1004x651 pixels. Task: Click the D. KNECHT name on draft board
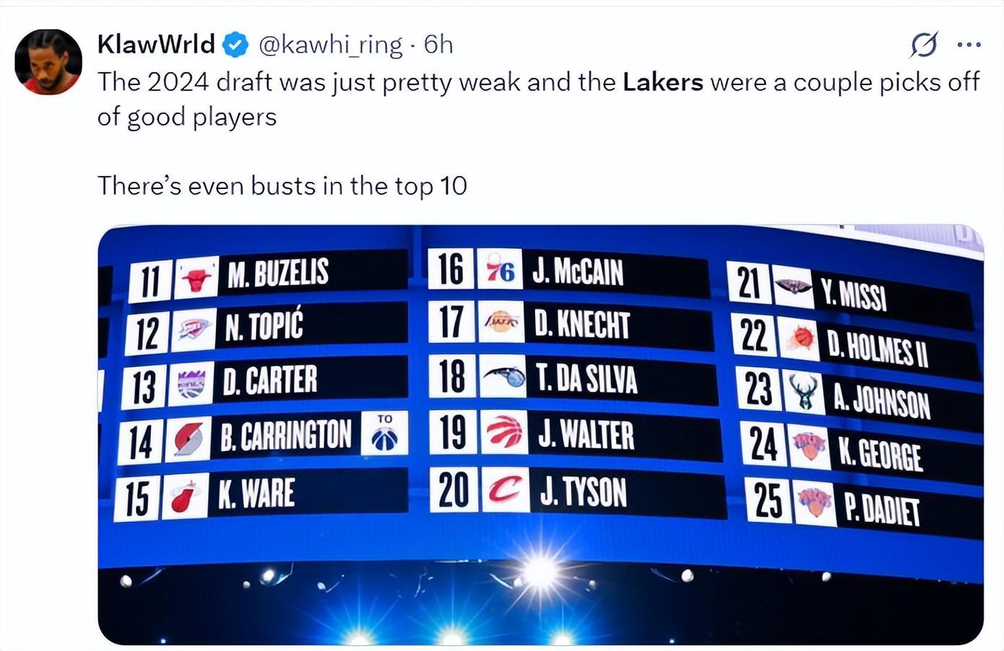582,325
